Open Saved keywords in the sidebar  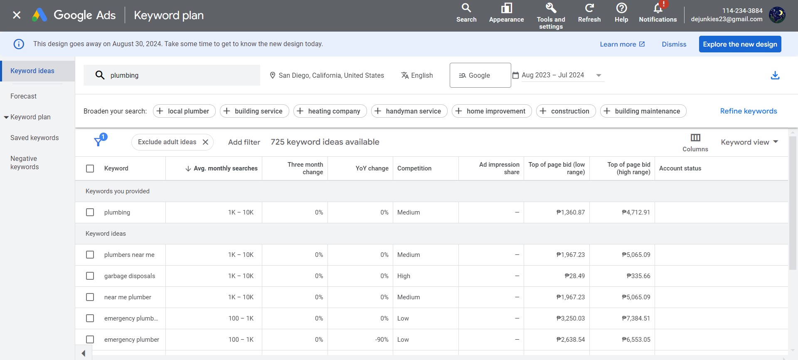pyautogui.click(x=34, y=138)
